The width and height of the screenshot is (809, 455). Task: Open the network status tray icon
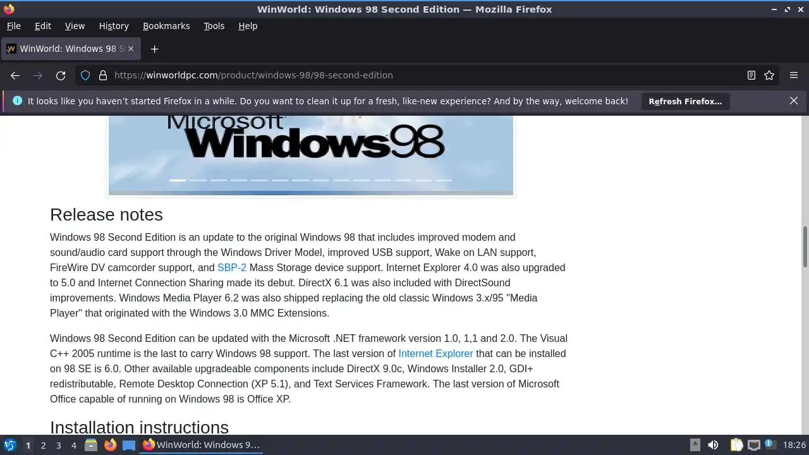[x=753, y=445]
